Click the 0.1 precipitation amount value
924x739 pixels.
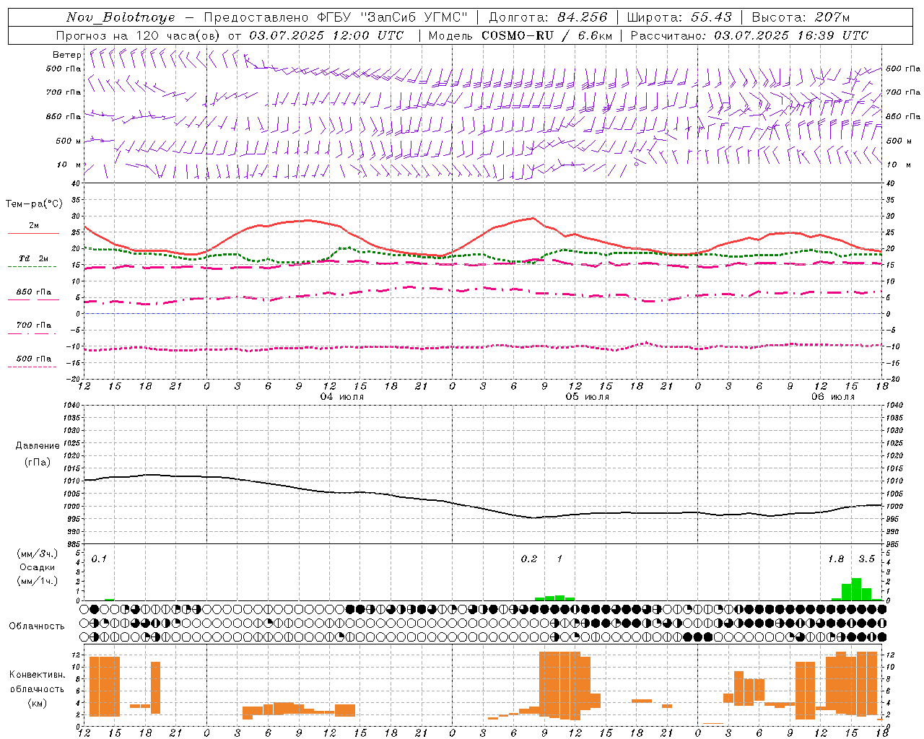[x=99, y=559]
